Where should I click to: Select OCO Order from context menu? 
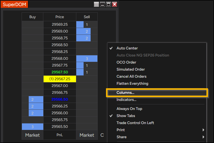click(x=157, y=62)
